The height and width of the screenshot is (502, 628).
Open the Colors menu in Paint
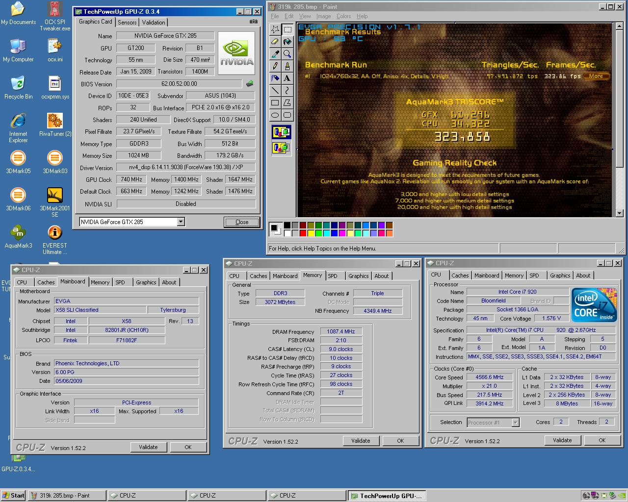tap(343, 16)
